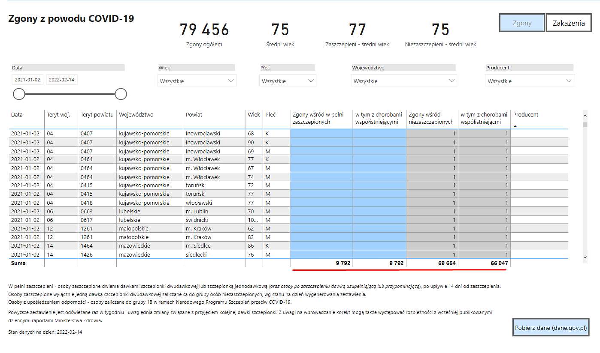This screenshot has width=600, height=353.
Task: Select the 77 Zaszczepieni średni wiek card
Action: (x=357, y=34)
